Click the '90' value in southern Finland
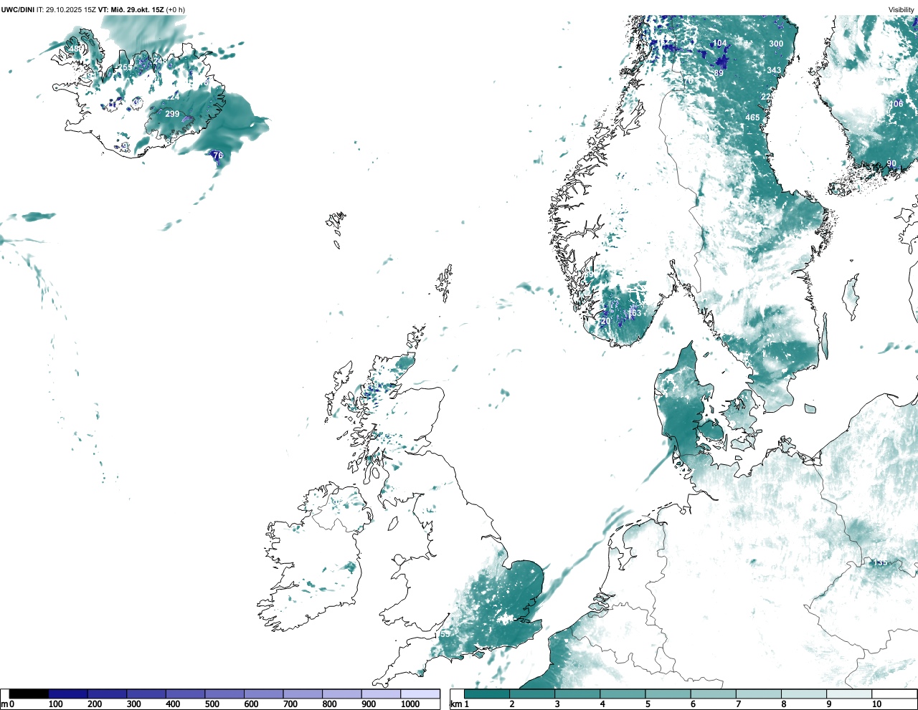 click(891, 163)
